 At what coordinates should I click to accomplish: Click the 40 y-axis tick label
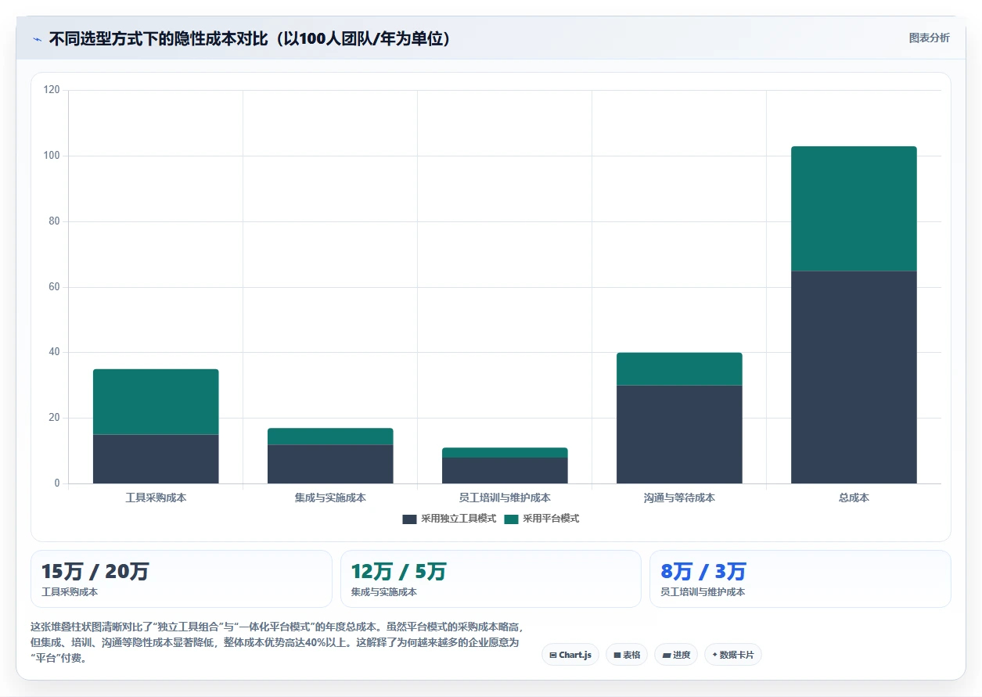54,352
